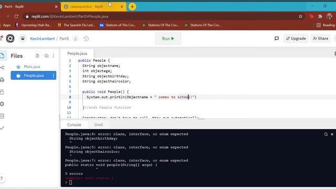The image size is (336, 189).
Task: Click the '5 errors' console text
Action: [74, 174]
